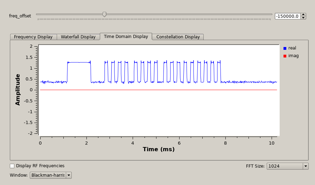Image resolution: width=315 pixels, height=185 pixels.
Task: Click the 'Window:' label
Action: click(19, 175)
